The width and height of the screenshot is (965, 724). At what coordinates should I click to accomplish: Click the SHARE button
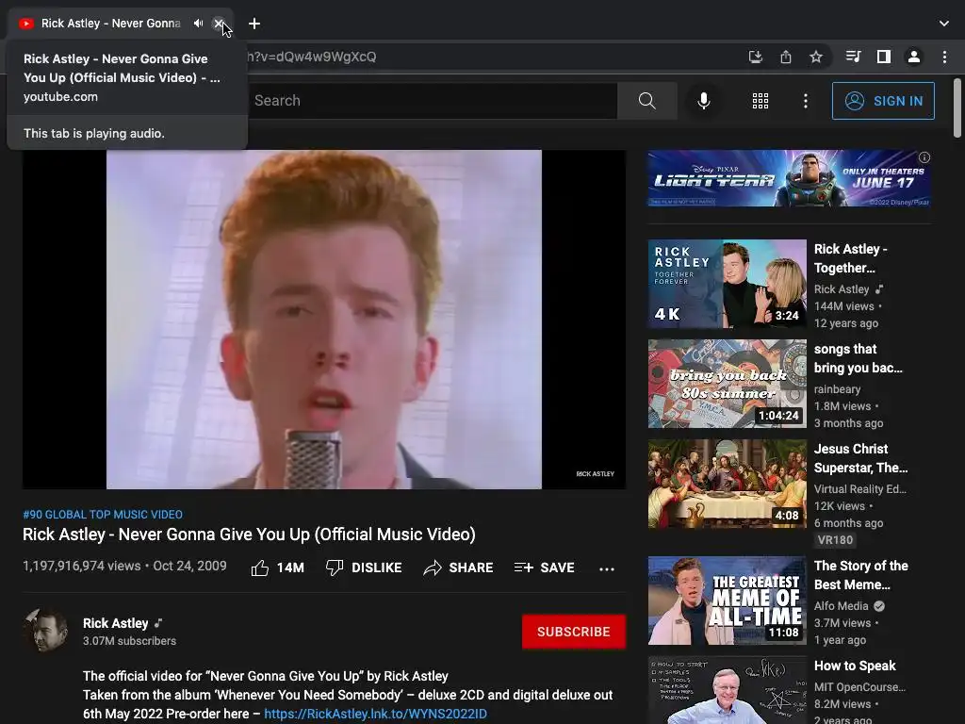click(x=459, y=568)
